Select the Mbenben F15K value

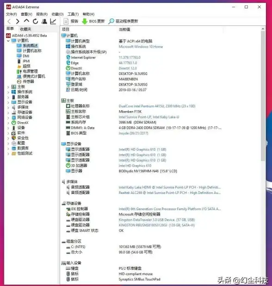[130, 112]
